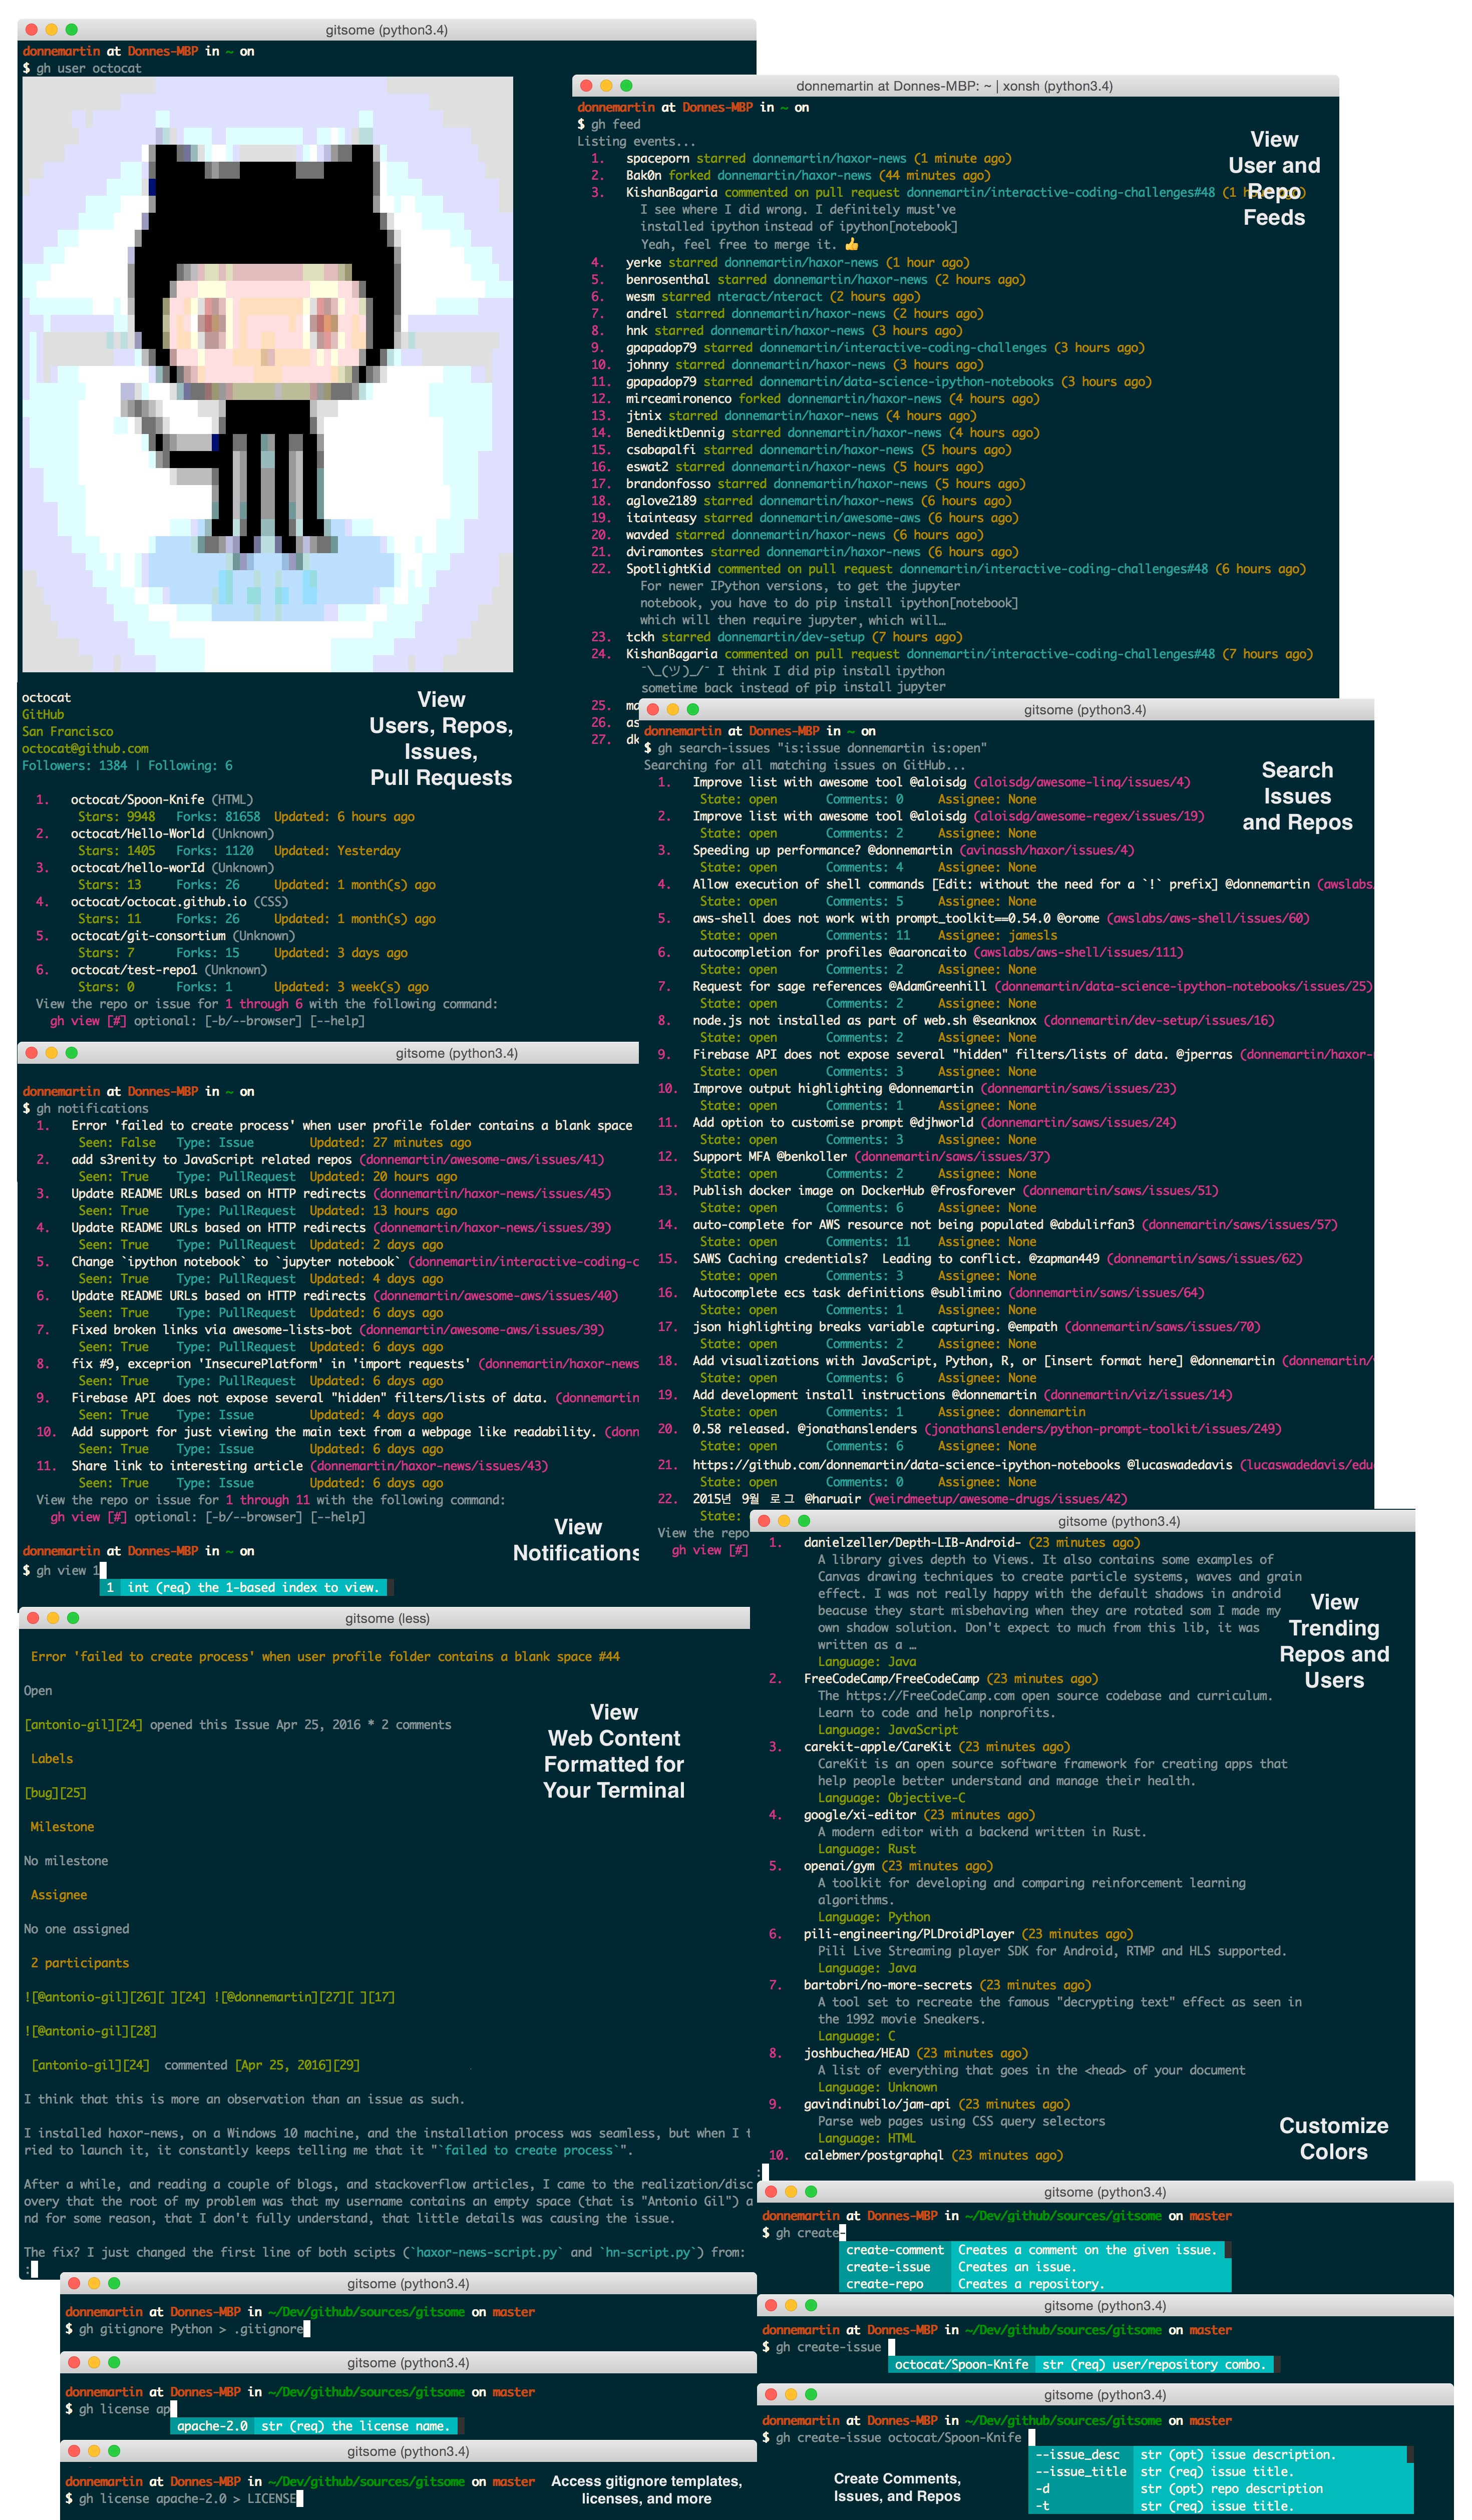This screenshot has height=2520, width=1472.
Task: Maximize the gh user octocat window
Action: click(x=71, y=30)
